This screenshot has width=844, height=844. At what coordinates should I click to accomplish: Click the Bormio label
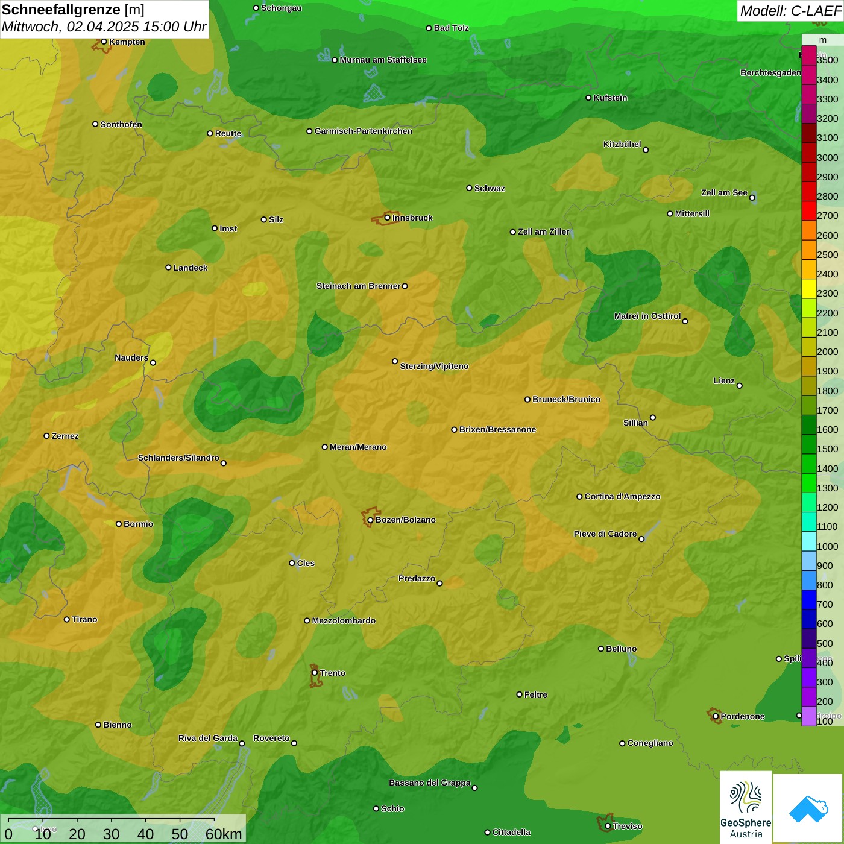[138, 524]
